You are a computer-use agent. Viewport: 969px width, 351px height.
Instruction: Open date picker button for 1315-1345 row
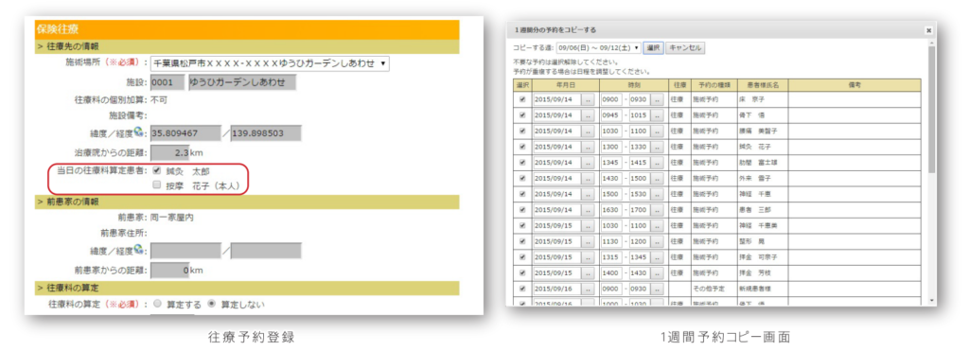(x=588, y=257)
